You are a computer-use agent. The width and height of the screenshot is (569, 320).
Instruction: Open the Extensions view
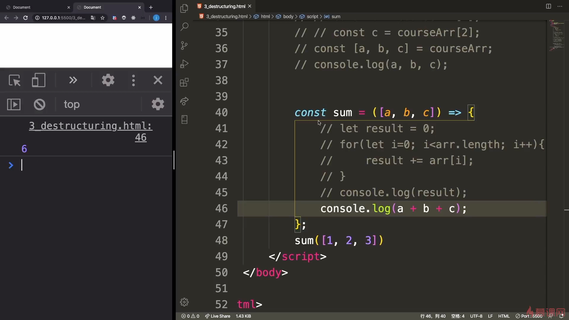(x=184, y=82)
